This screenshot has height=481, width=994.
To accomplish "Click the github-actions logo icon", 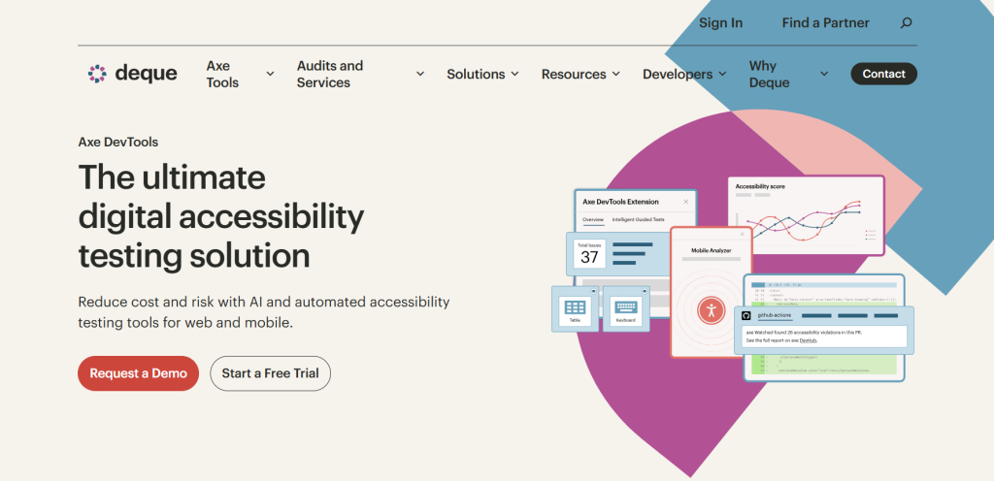I will click(x=746, y=316).
